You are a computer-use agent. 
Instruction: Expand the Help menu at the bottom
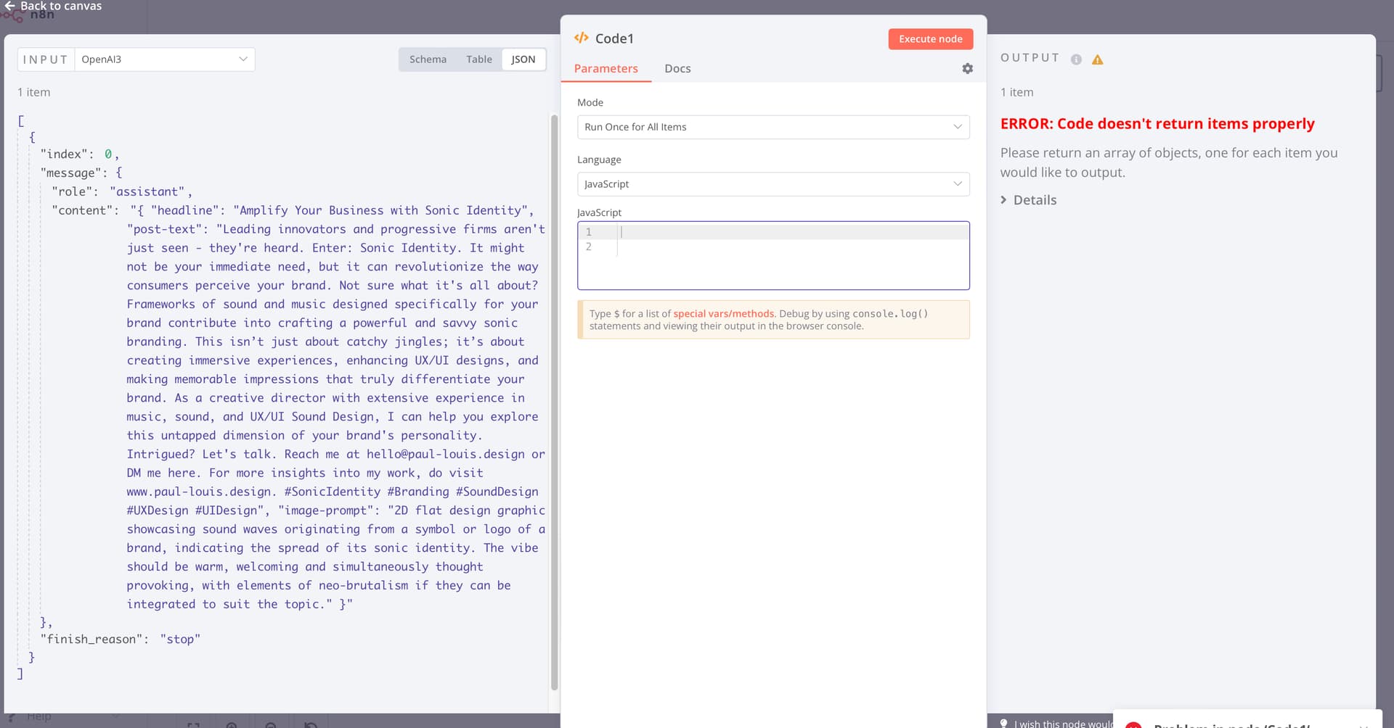40,716
